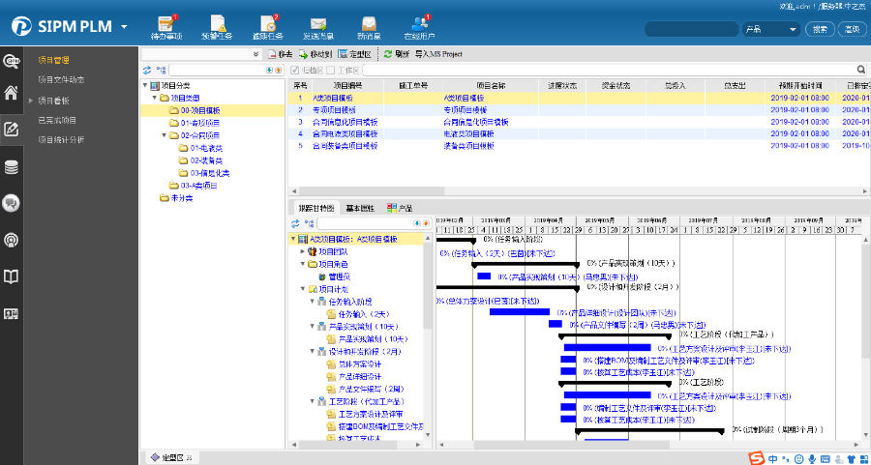Open the database icon in left sidebar
The width and height of the screenshot is (871, 465).
tap(12, 166)
